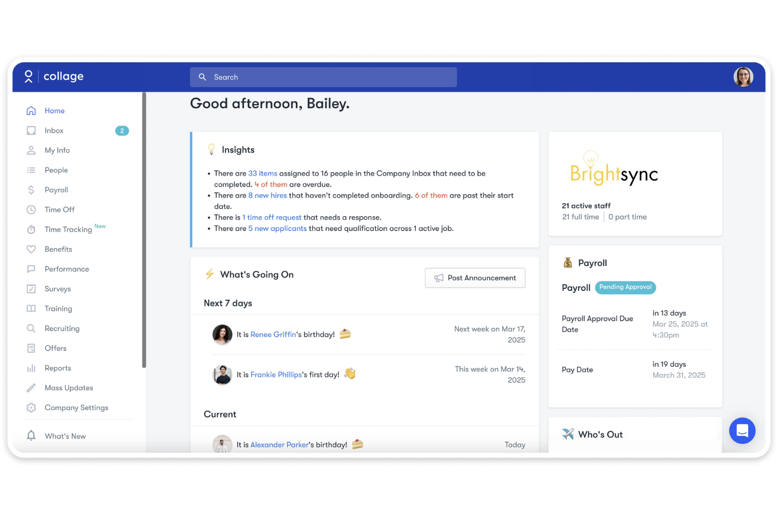Image resolution: width=778 pixels, height=519 pixels.
Task: Open the What's New menu item
Action: click(65, 436)
